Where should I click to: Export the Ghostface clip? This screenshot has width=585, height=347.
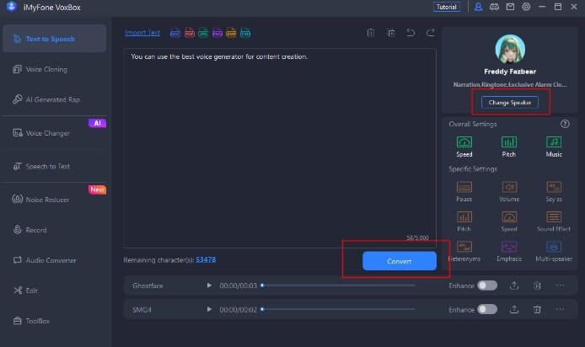click(x=514, y=286)
